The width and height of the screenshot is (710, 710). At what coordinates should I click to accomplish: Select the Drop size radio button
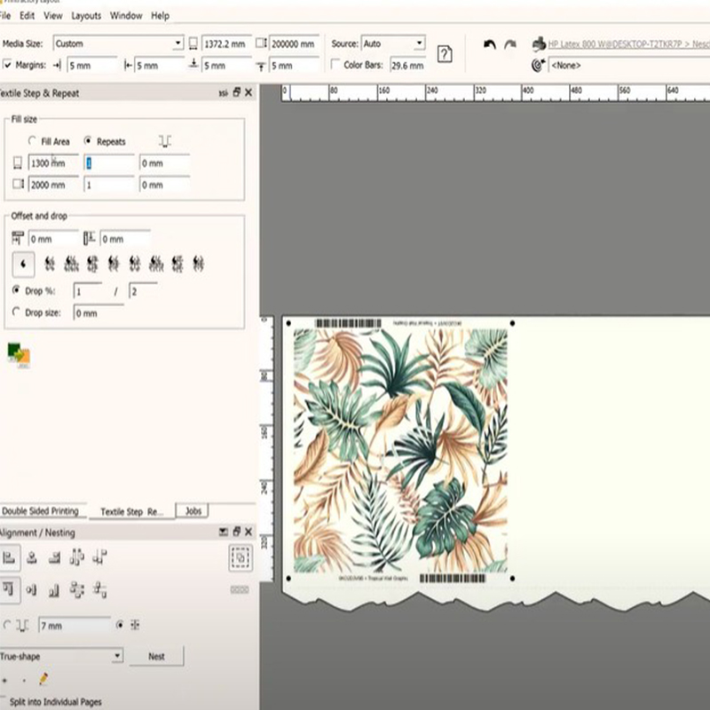pos(16,312)
